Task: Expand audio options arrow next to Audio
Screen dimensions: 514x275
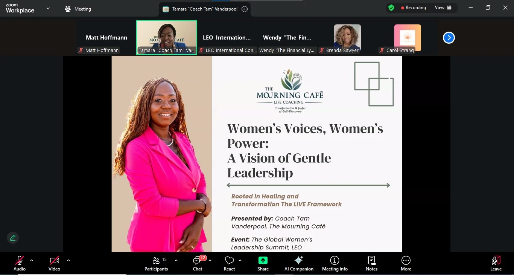Action: pyautogui.click(x=32, y=260)
